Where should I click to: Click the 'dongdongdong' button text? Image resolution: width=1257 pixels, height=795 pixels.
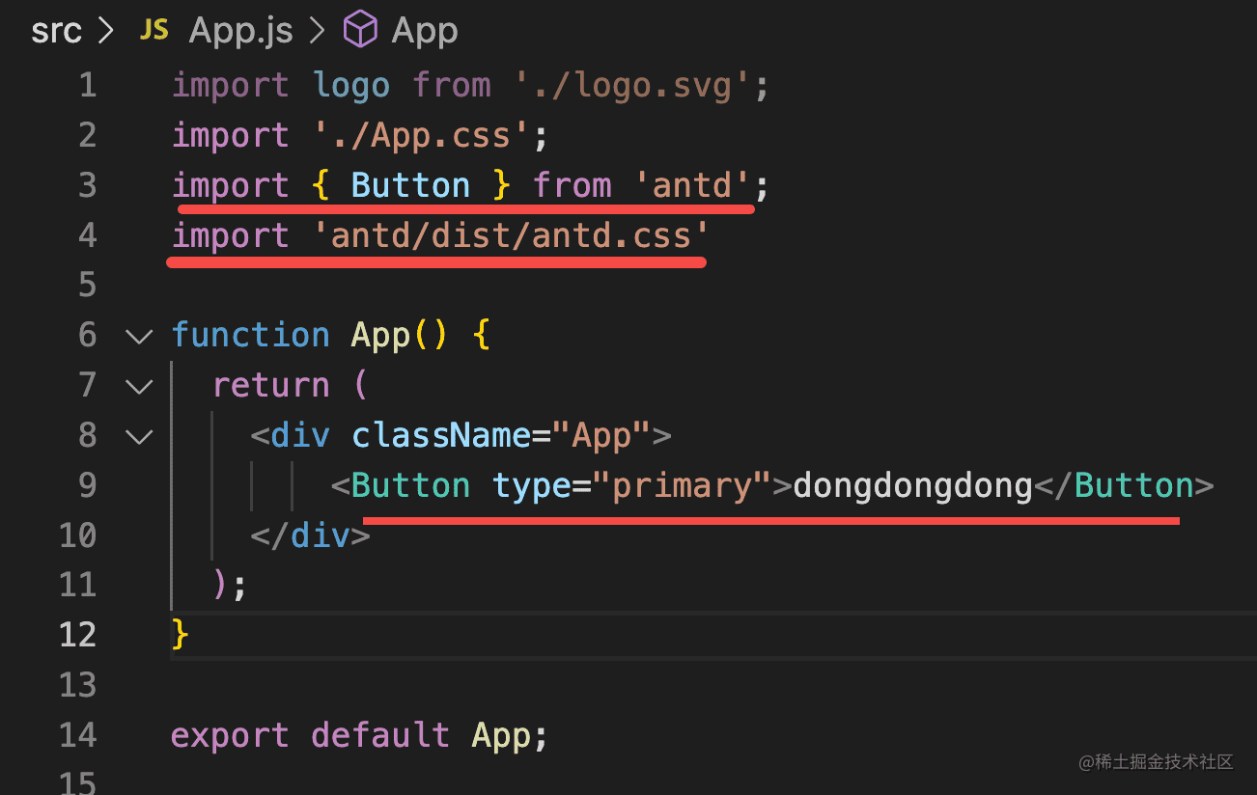[x=913, y=485]
